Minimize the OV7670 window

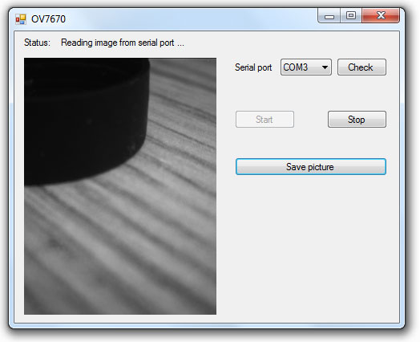click(x=329, y=15)
